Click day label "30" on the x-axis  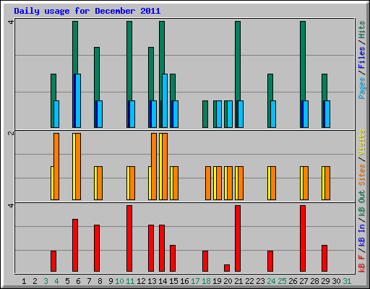(336, 281)
